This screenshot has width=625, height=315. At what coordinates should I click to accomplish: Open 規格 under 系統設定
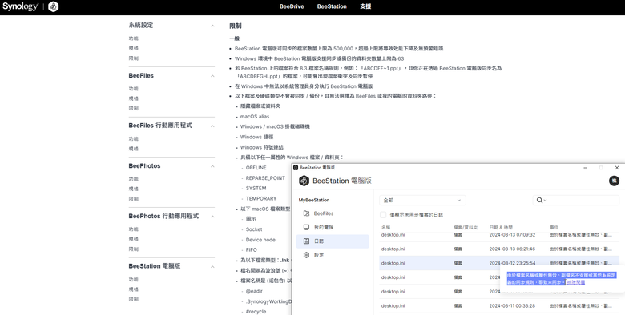tap(134, 48)
